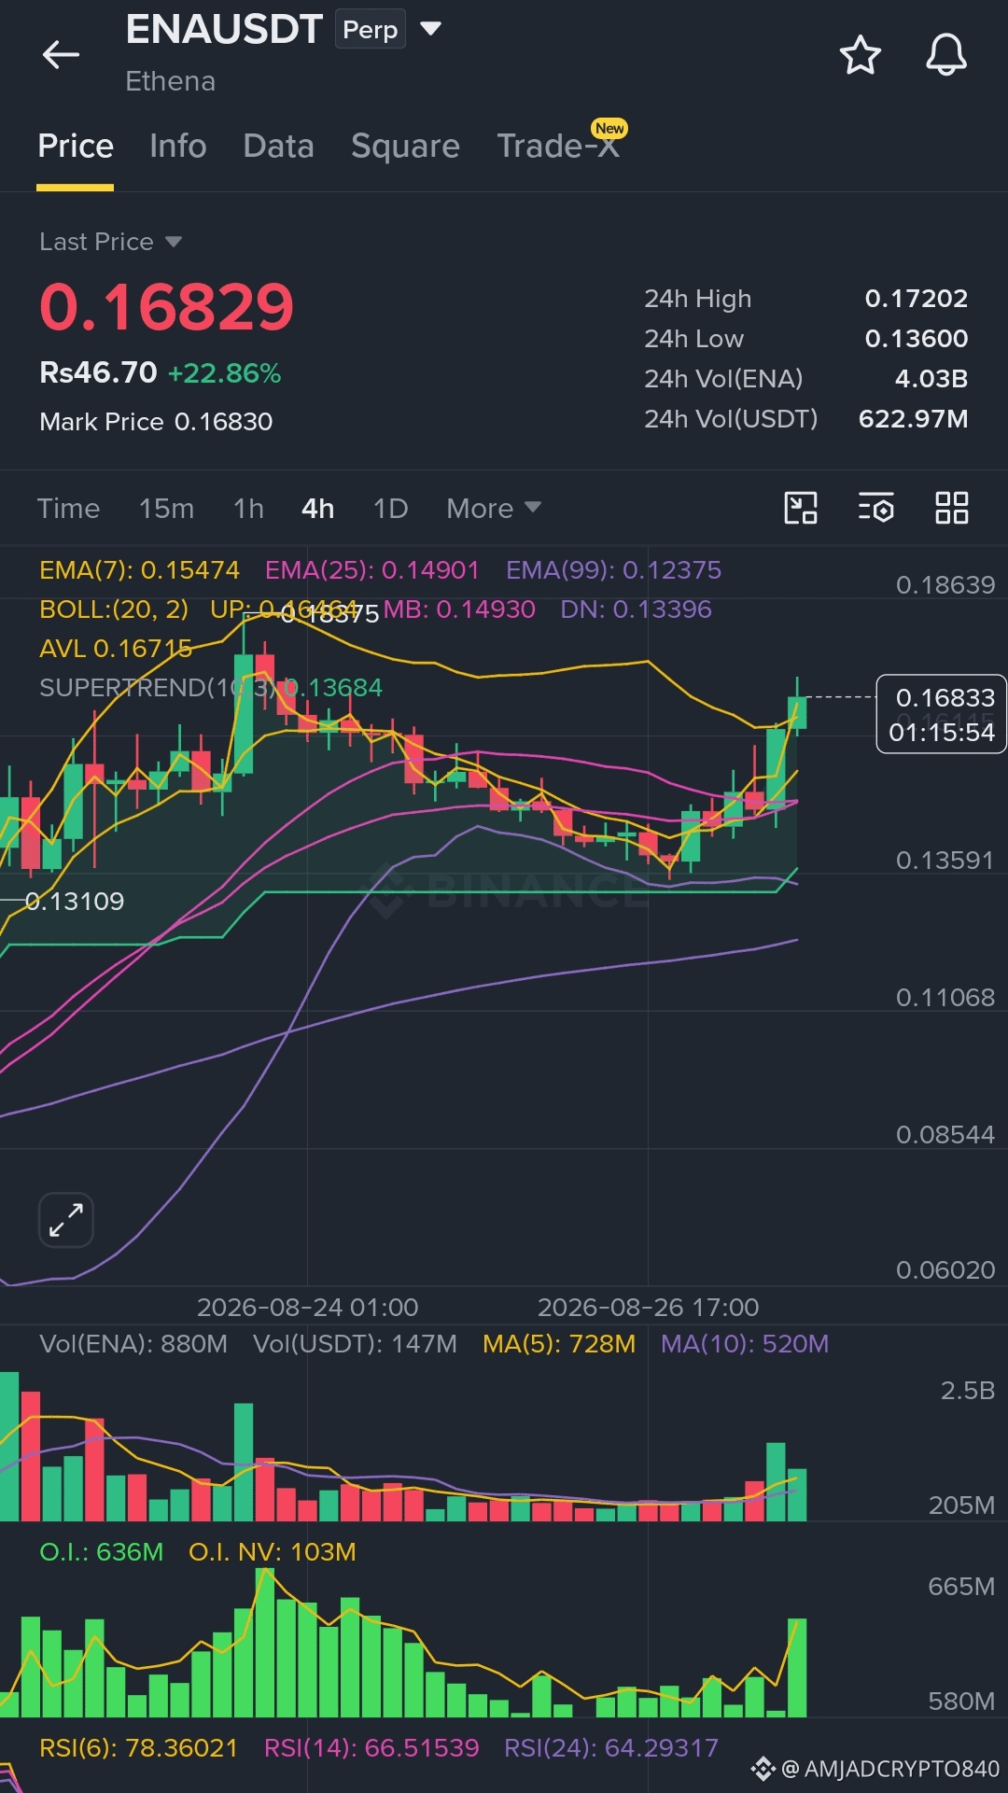Screen dimensions: 1008x1793
Task: Open the Data tab
Action: click(278, 147)
